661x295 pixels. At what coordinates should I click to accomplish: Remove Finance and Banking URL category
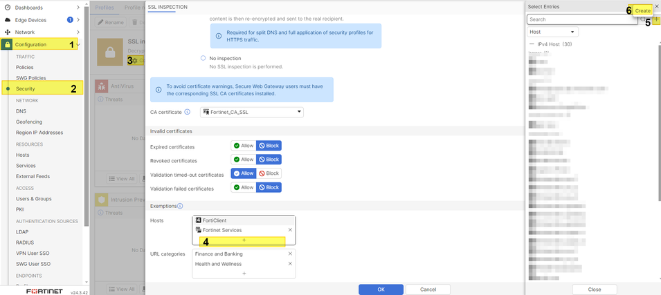290,254
